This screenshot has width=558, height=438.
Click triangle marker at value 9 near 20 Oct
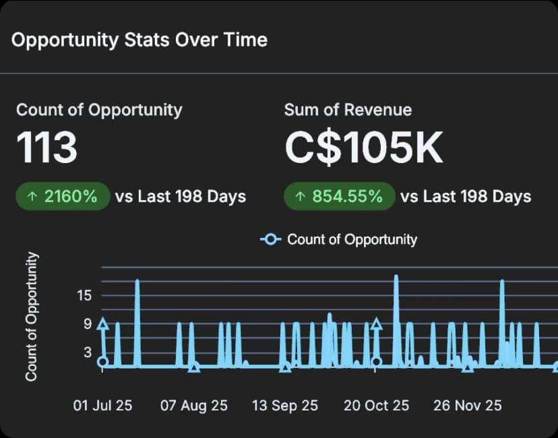click(x=377, y=324)
